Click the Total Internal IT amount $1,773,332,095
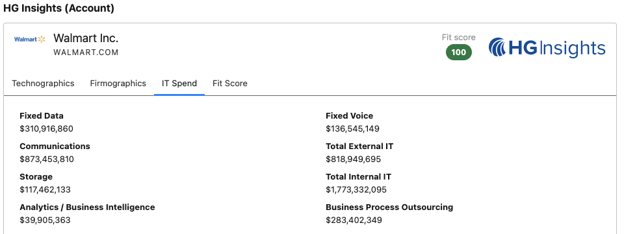 (x=356, y=189)
